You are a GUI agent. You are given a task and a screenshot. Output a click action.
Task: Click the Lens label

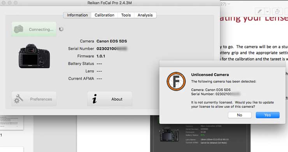(90, 71)
